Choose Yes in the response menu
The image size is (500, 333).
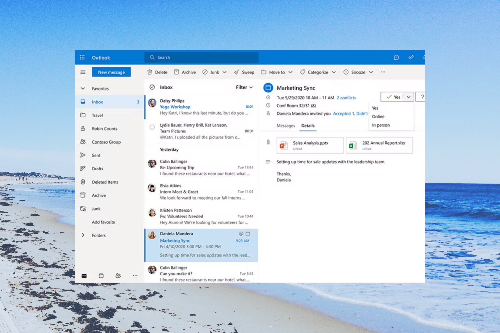[x=375, y=108]
